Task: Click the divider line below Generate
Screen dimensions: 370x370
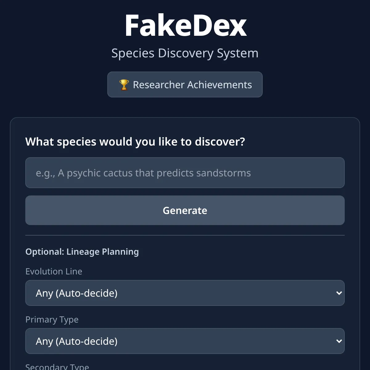Action: [x=185, y=235]
